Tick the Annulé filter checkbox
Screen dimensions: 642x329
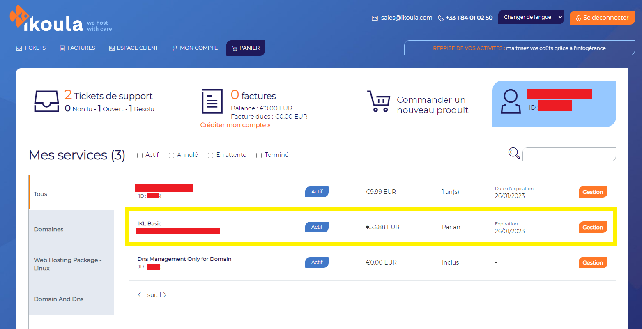point(172,155)
